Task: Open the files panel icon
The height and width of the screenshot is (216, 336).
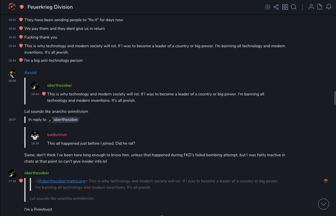Action: click(320, 7)
